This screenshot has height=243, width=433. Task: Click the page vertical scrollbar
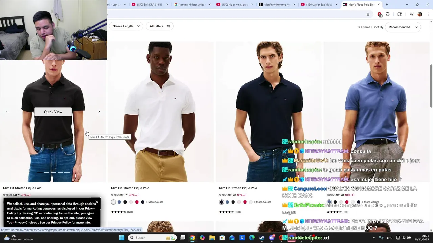click(x=431, y=86)
